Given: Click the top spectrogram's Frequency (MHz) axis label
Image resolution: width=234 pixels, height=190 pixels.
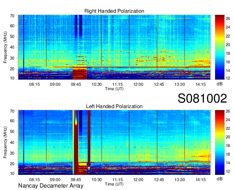Looking at the screenshot, I should pos(5,47).
